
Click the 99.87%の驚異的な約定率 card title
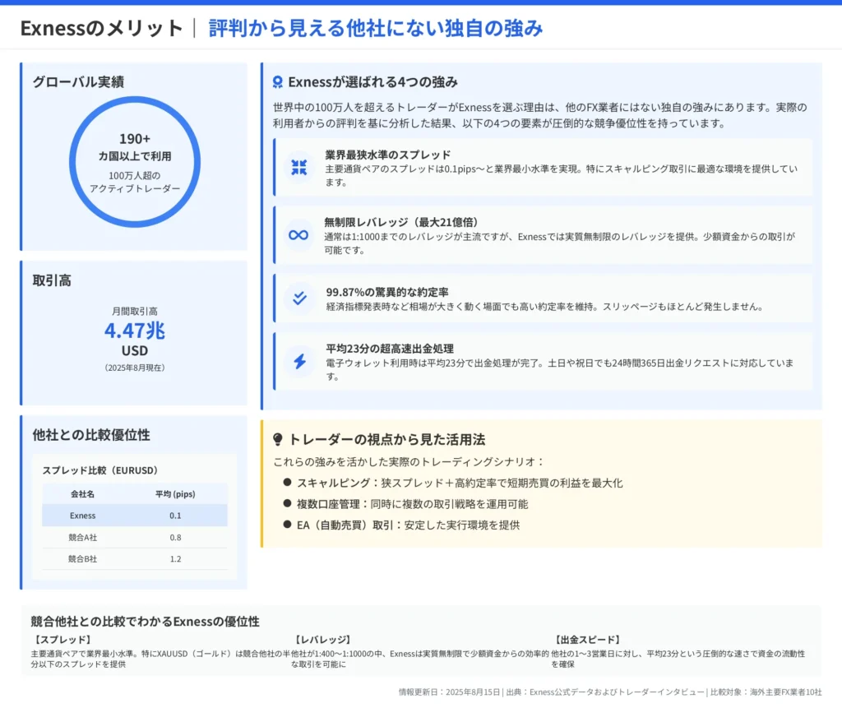click(x=387, y=292)
